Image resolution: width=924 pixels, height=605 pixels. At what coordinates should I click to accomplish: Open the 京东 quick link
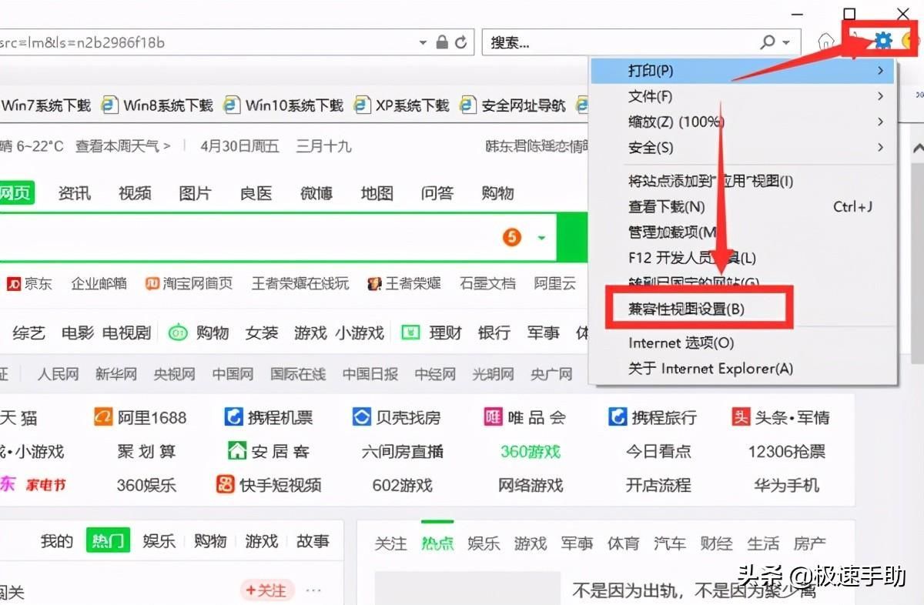click(x=29, y=284)
